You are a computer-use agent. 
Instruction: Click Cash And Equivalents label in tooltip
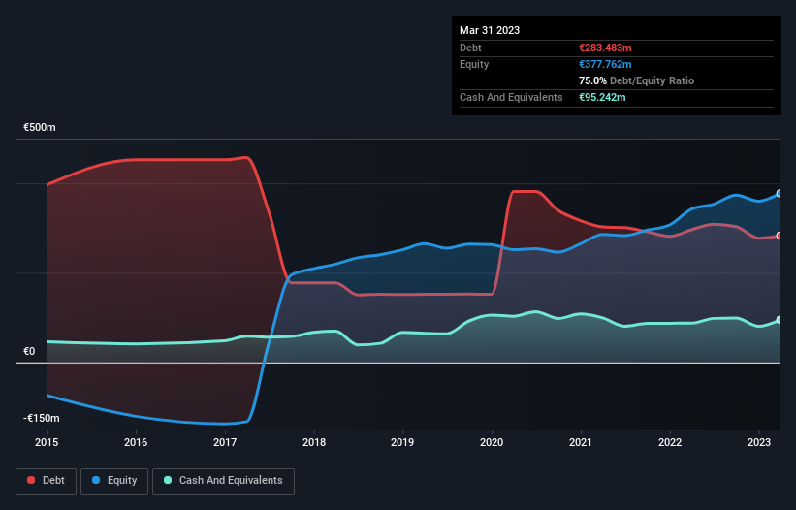click(x=511, y=97)
